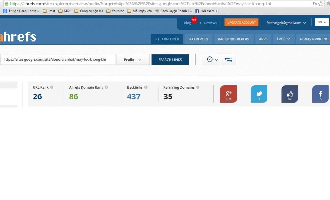Click the Ahrefs Domain Rank value 86
This screenshot has width=330, height=200.
pos(73,96)
